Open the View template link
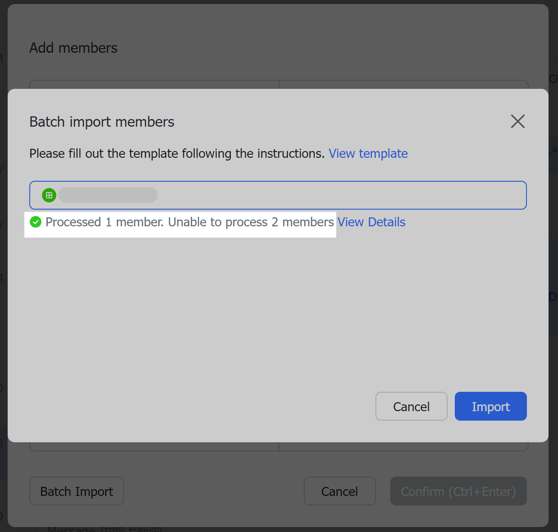558x532 pixels. click(x=368, y=153)
